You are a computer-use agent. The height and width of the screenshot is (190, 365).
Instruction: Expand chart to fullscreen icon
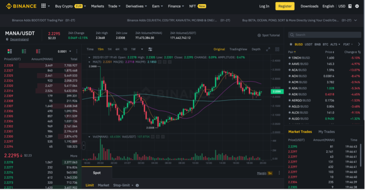coord(268,49)
